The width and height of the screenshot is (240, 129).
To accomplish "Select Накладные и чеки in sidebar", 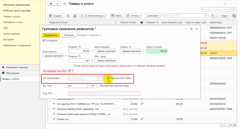I will click(13, 22).
